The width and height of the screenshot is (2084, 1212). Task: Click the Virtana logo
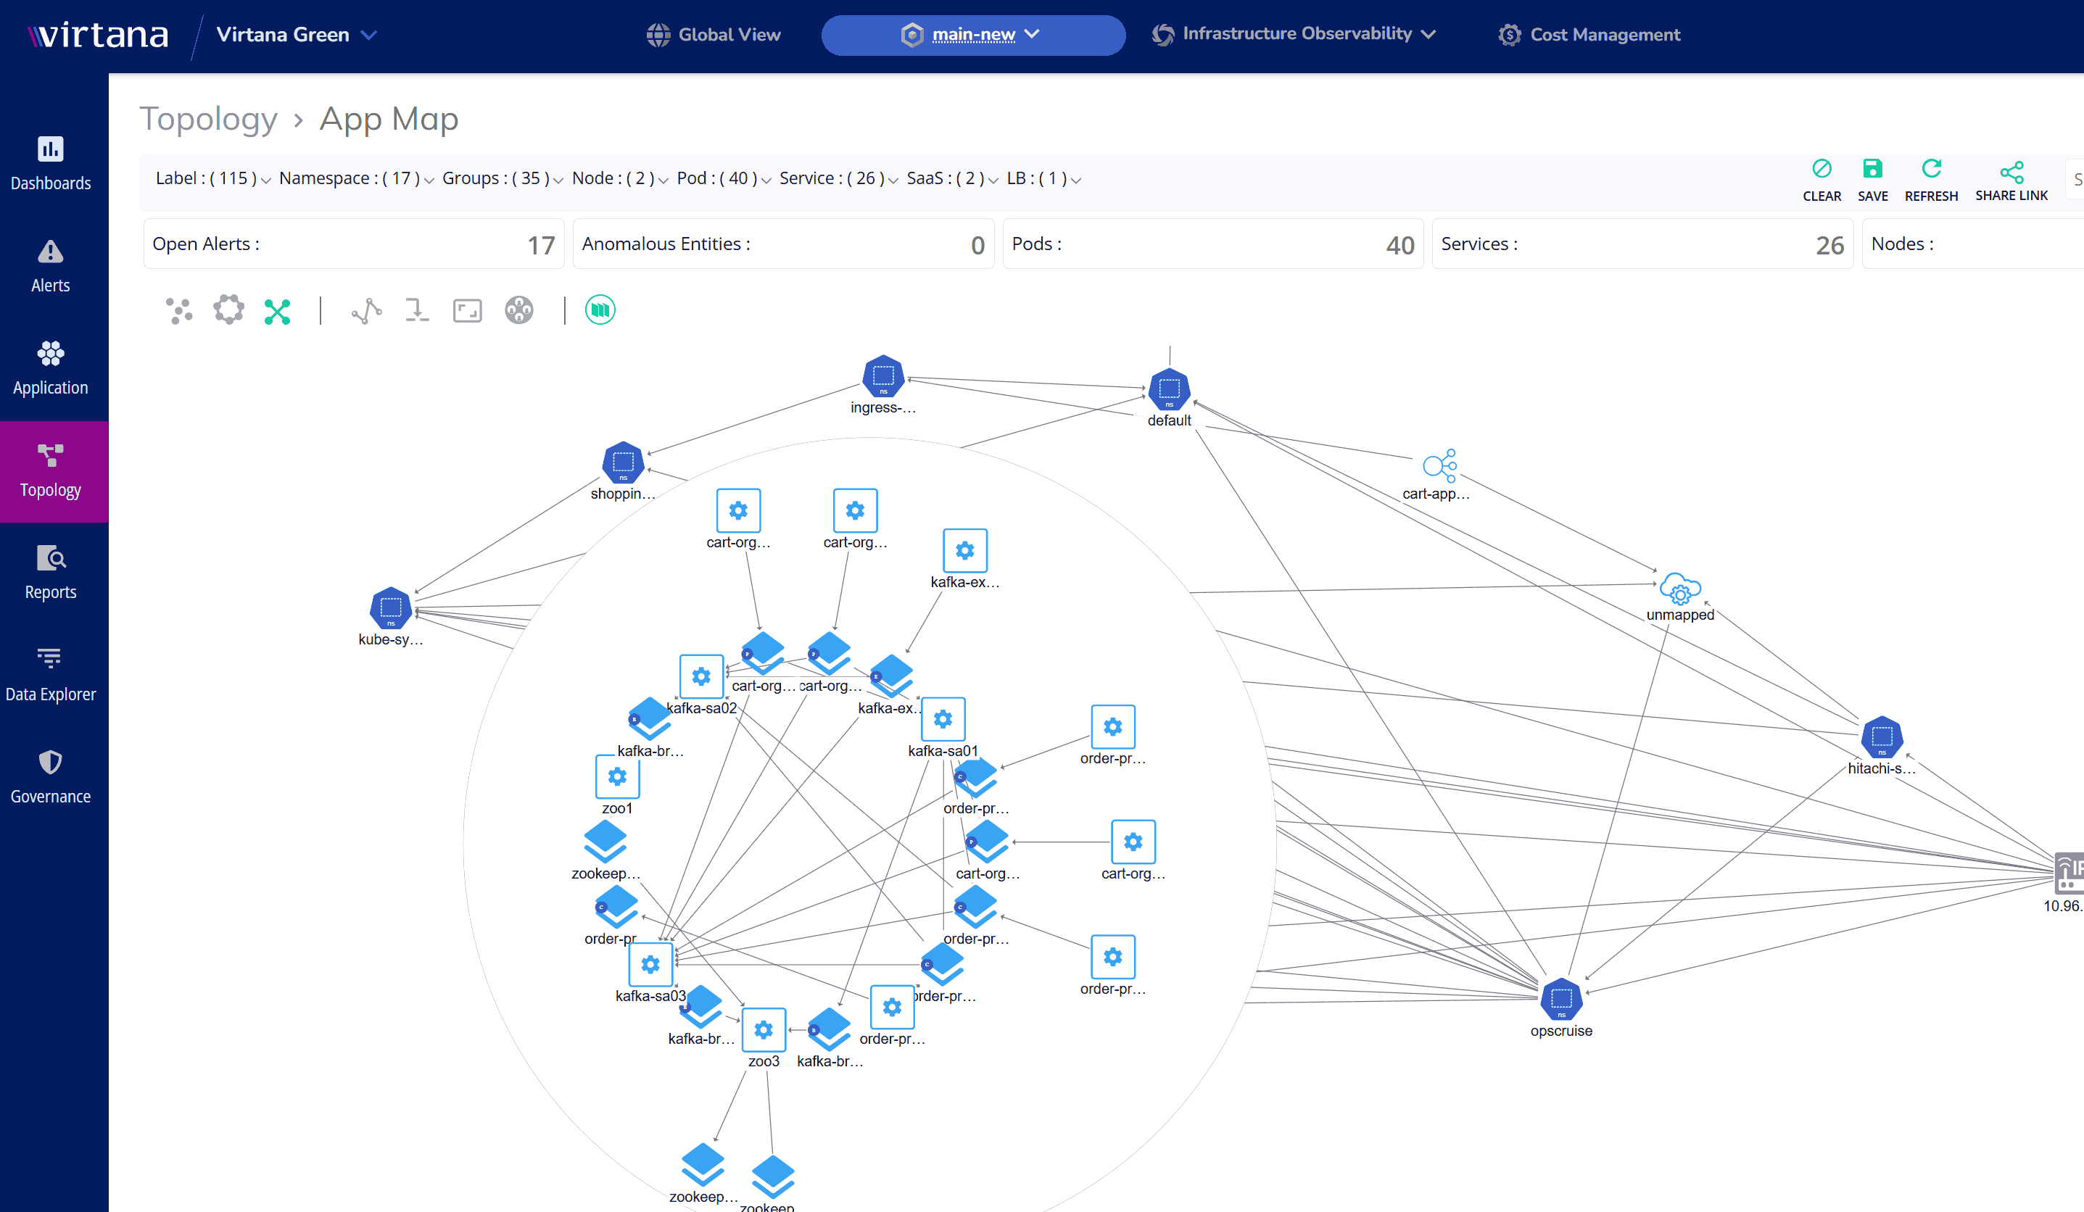[98, 35]
